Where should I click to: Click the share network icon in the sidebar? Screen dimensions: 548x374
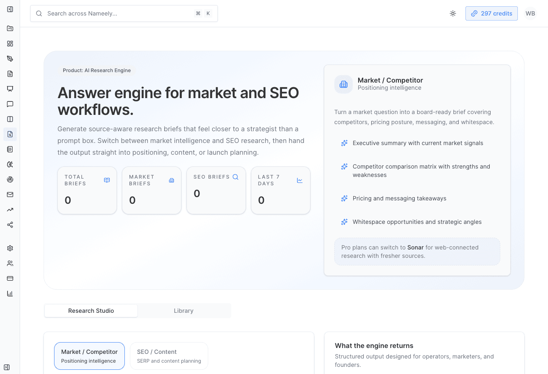pos(10,224)
